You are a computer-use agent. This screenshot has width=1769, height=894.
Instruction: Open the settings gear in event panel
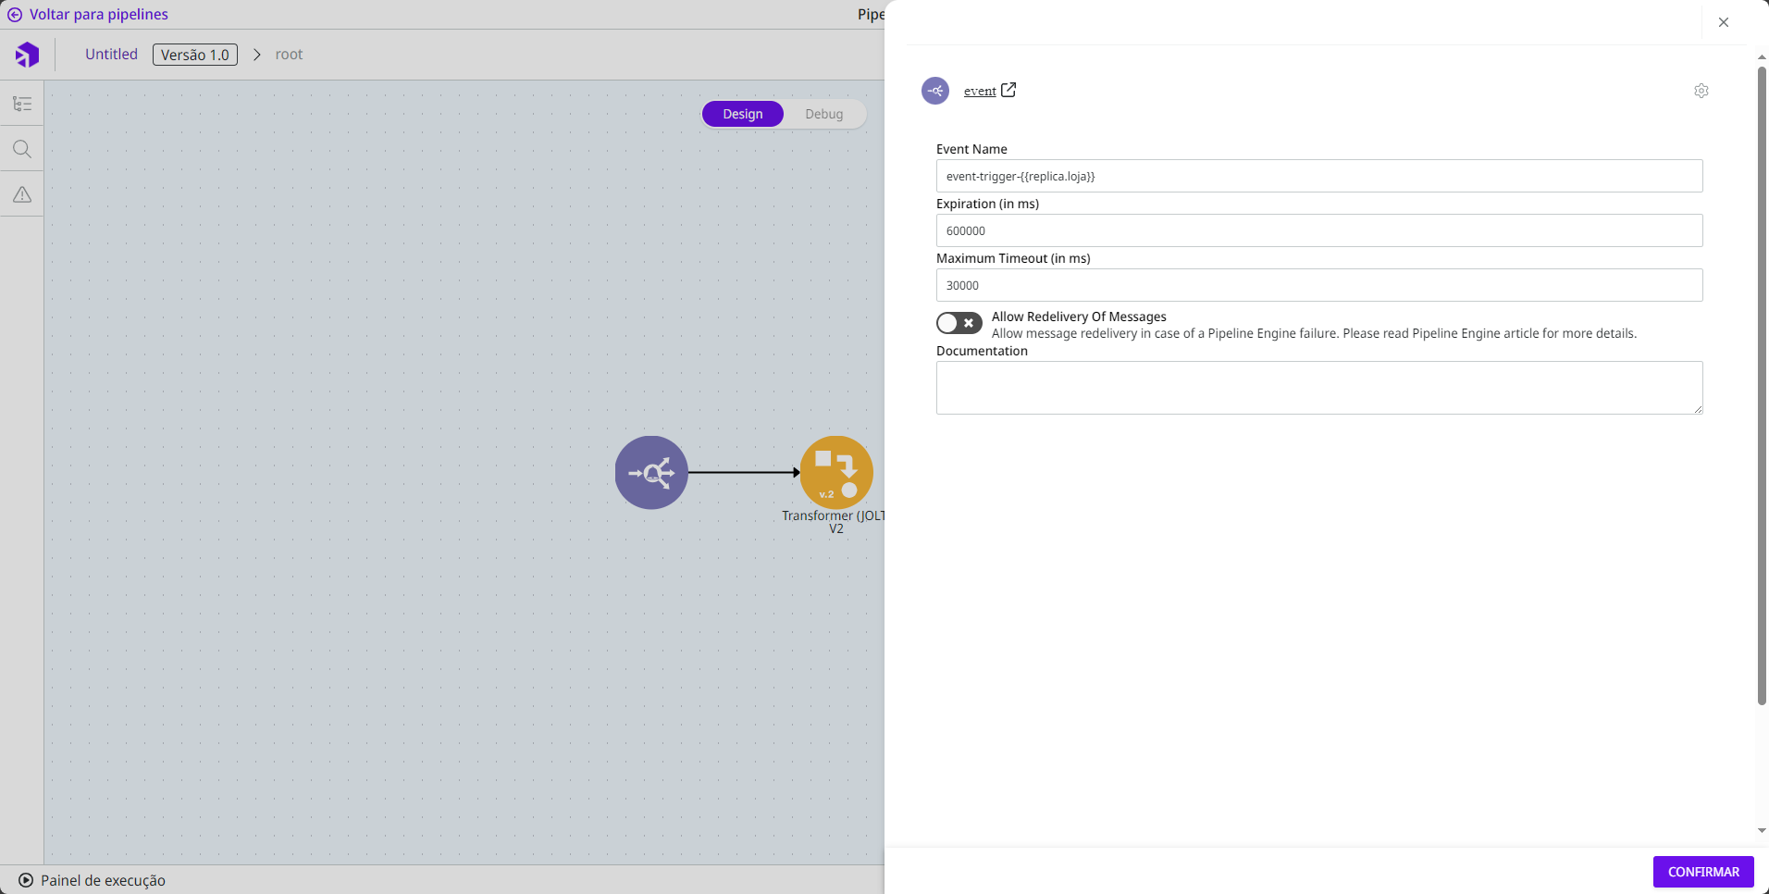1701,91
